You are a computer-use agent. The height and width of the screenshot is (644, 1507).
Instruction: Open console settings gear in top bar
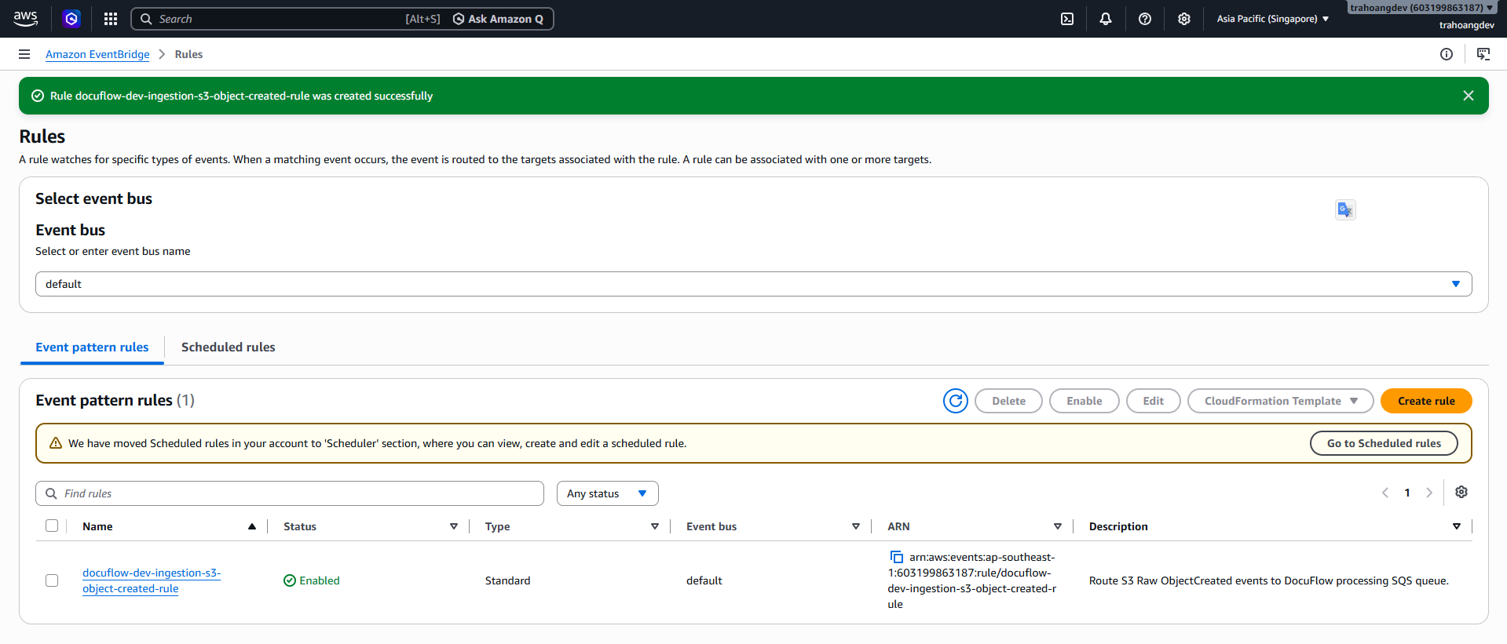coord(1184,19)
